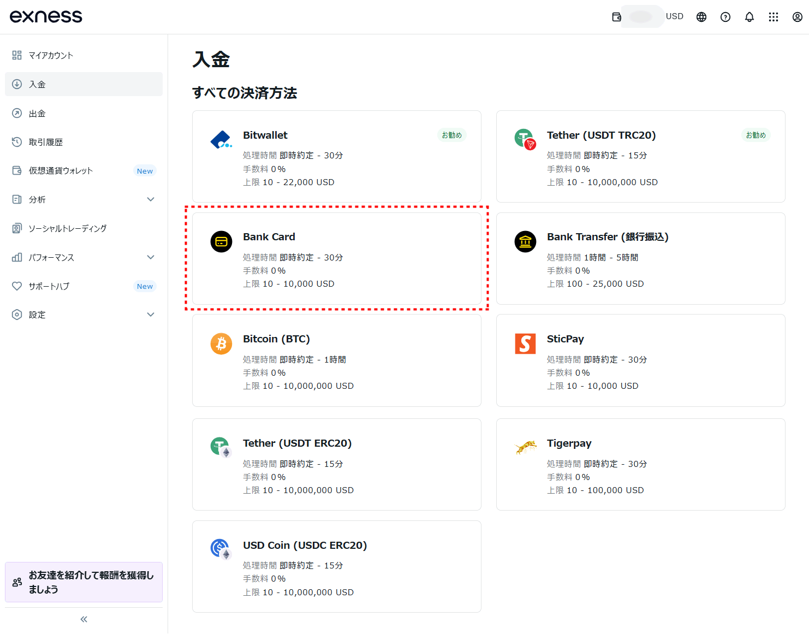Click the ソーシャルトレーディング sidebar icon
This screenshot has width=809, height=634.
click(17, 228)
